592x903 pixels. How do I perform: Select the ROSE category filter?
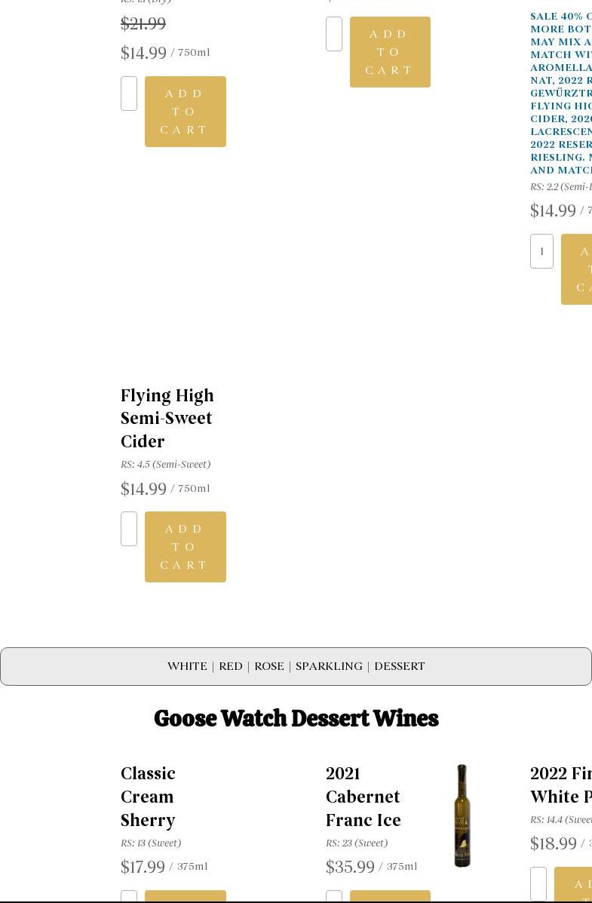(x=268, y=666)
